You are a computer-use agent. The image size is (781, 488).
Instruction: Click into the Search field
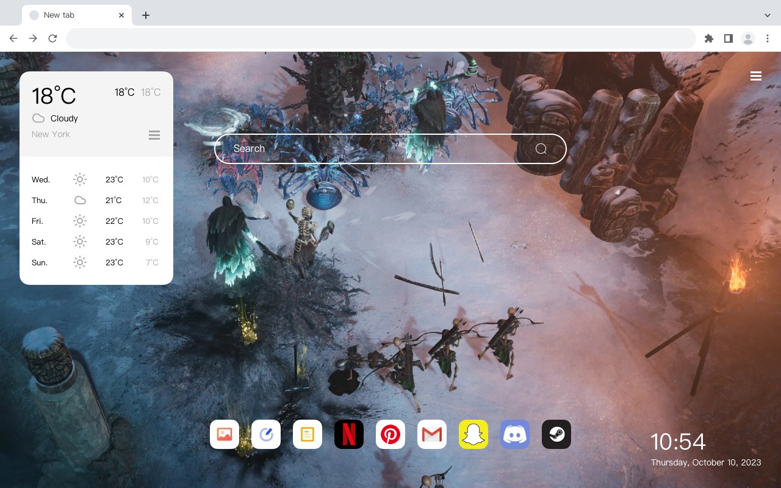pyautogui.click(x=390, y=149)
